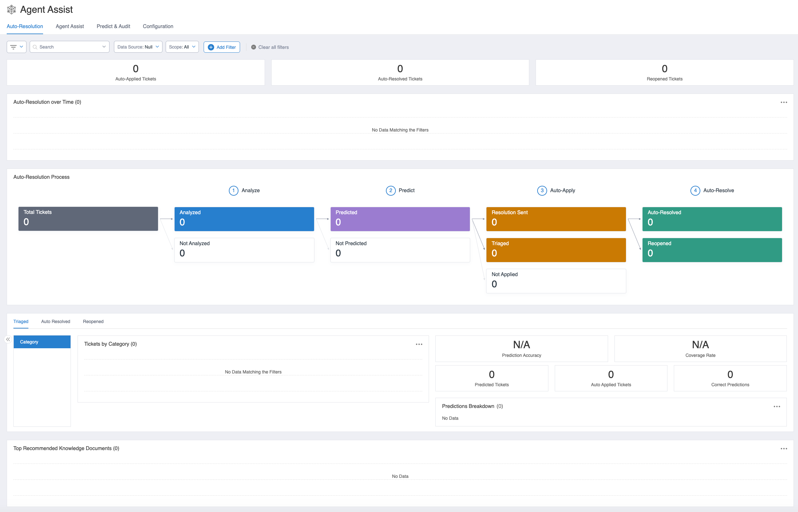The image size is (798, 512).
Task: Click the Coverage Rate N/A card
Action: [x=700, y=349]
